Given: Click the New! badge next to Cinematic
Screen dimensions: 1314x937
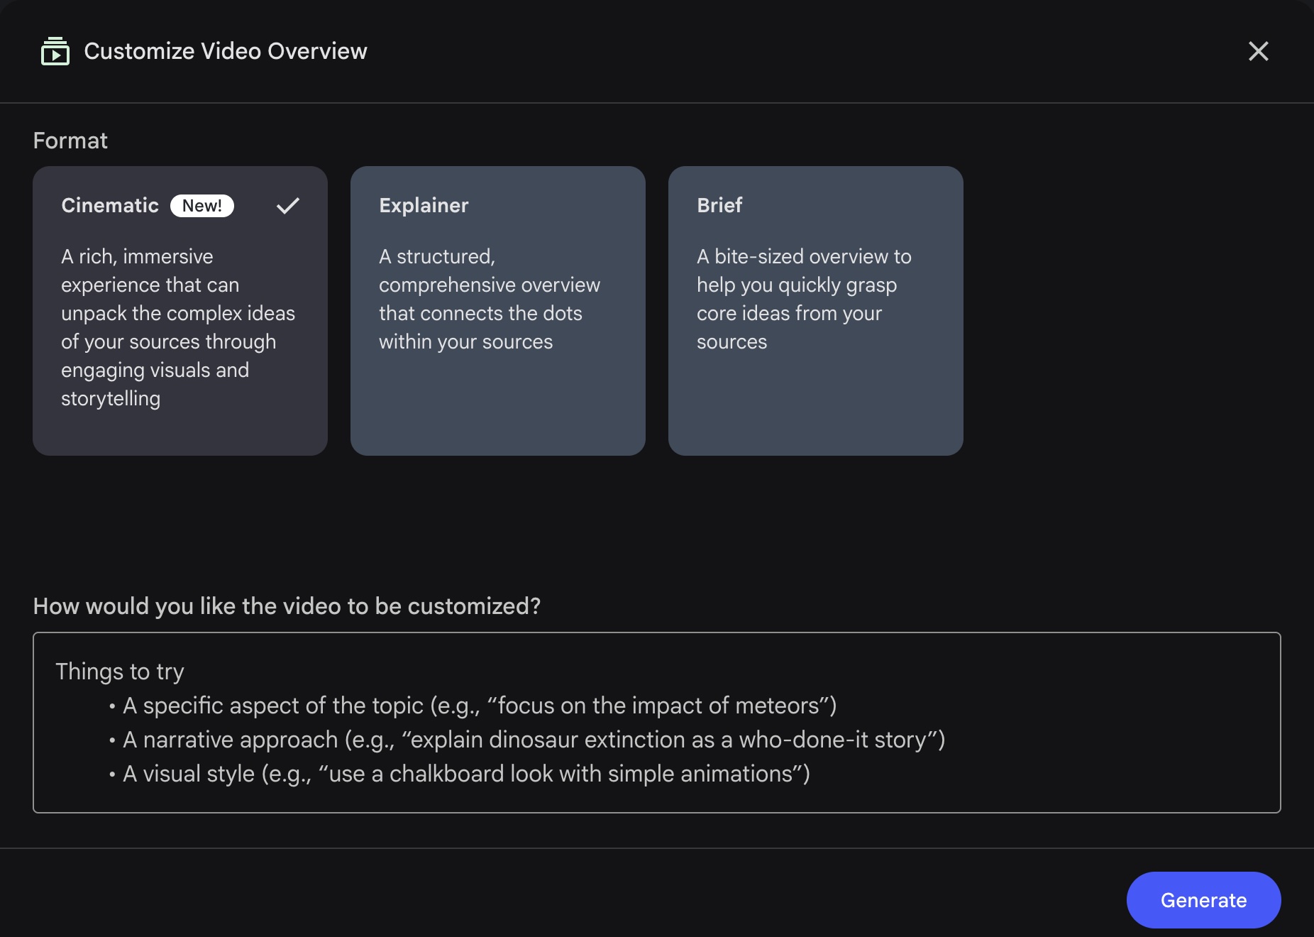Looking at the screenshot, I should [201, 205].
